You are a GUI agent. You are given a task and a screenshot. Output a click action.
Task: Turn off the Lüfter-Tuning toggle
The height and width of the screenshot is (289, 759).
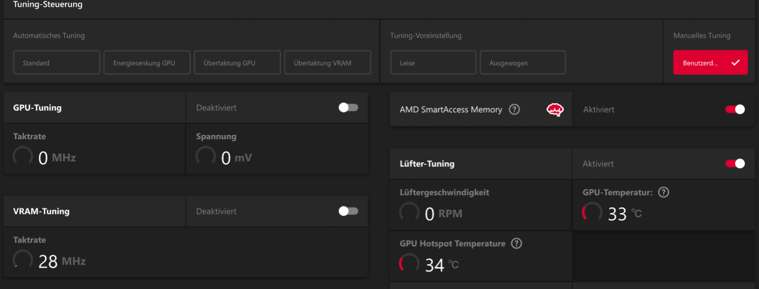pos(735,164)
